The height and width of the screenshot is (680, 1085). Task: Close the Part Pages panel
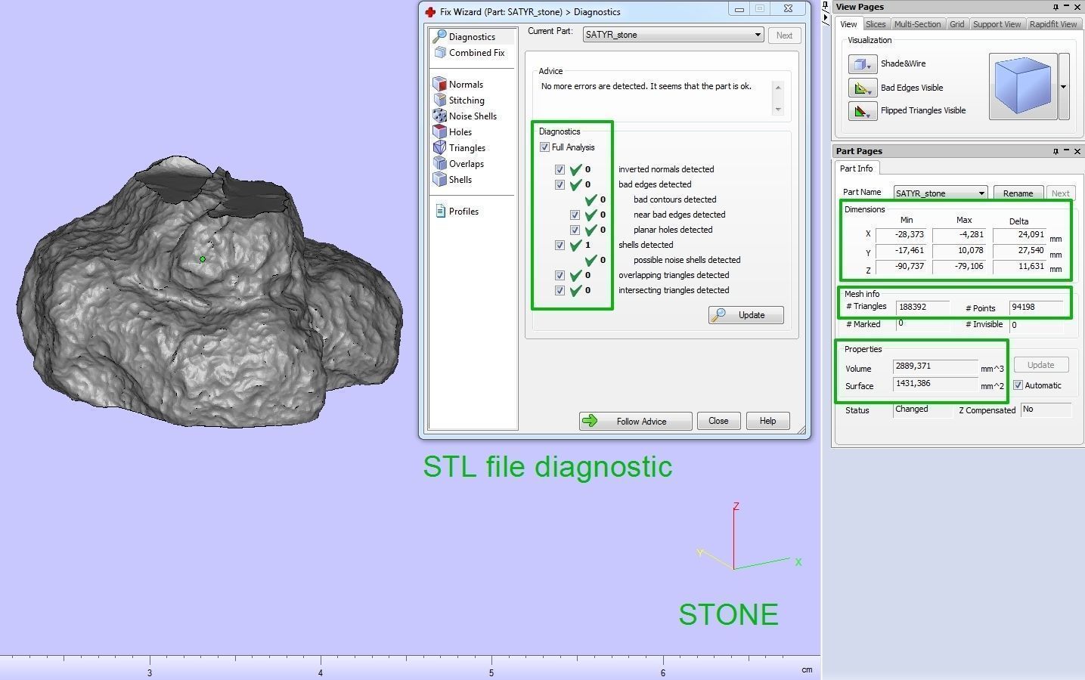(x=1077, y=151)
